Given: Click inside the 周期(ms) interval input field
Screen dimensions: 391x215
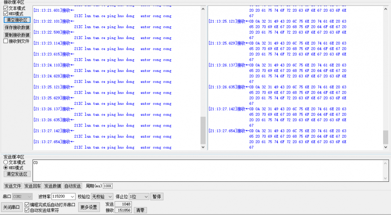Looking at the screenshot, I should tap(109, 186).
